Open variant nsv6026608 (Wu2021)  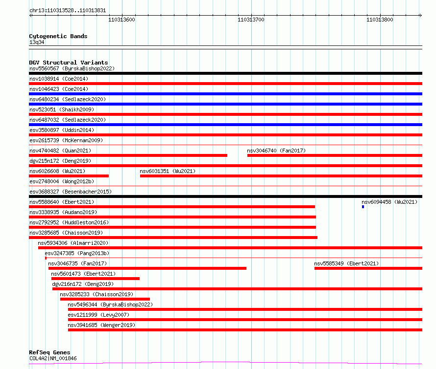click(x=57, y=171)
